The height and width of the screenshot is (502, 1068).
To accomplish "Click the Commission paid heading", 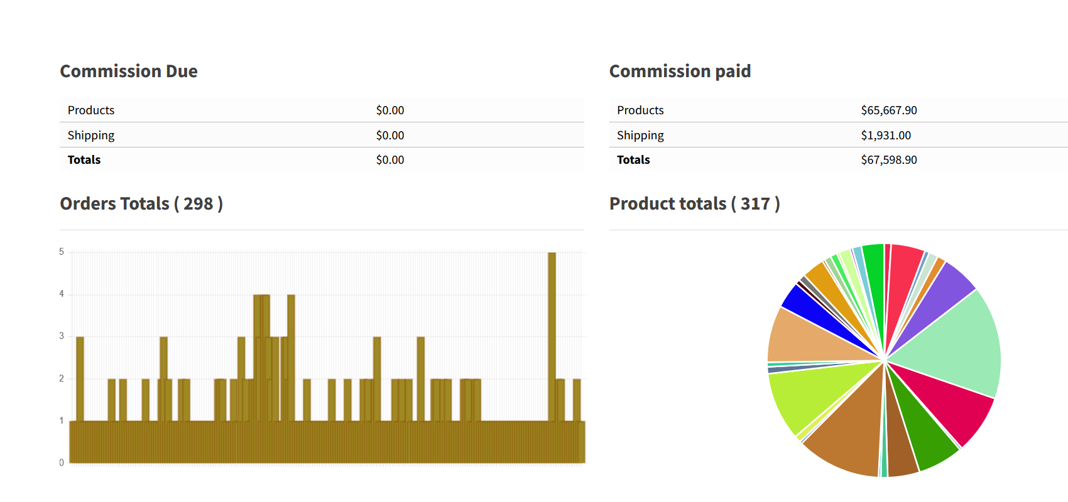I will 680,72.
